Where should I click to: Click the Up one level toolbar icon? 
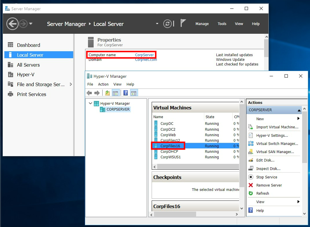(107, 93)
